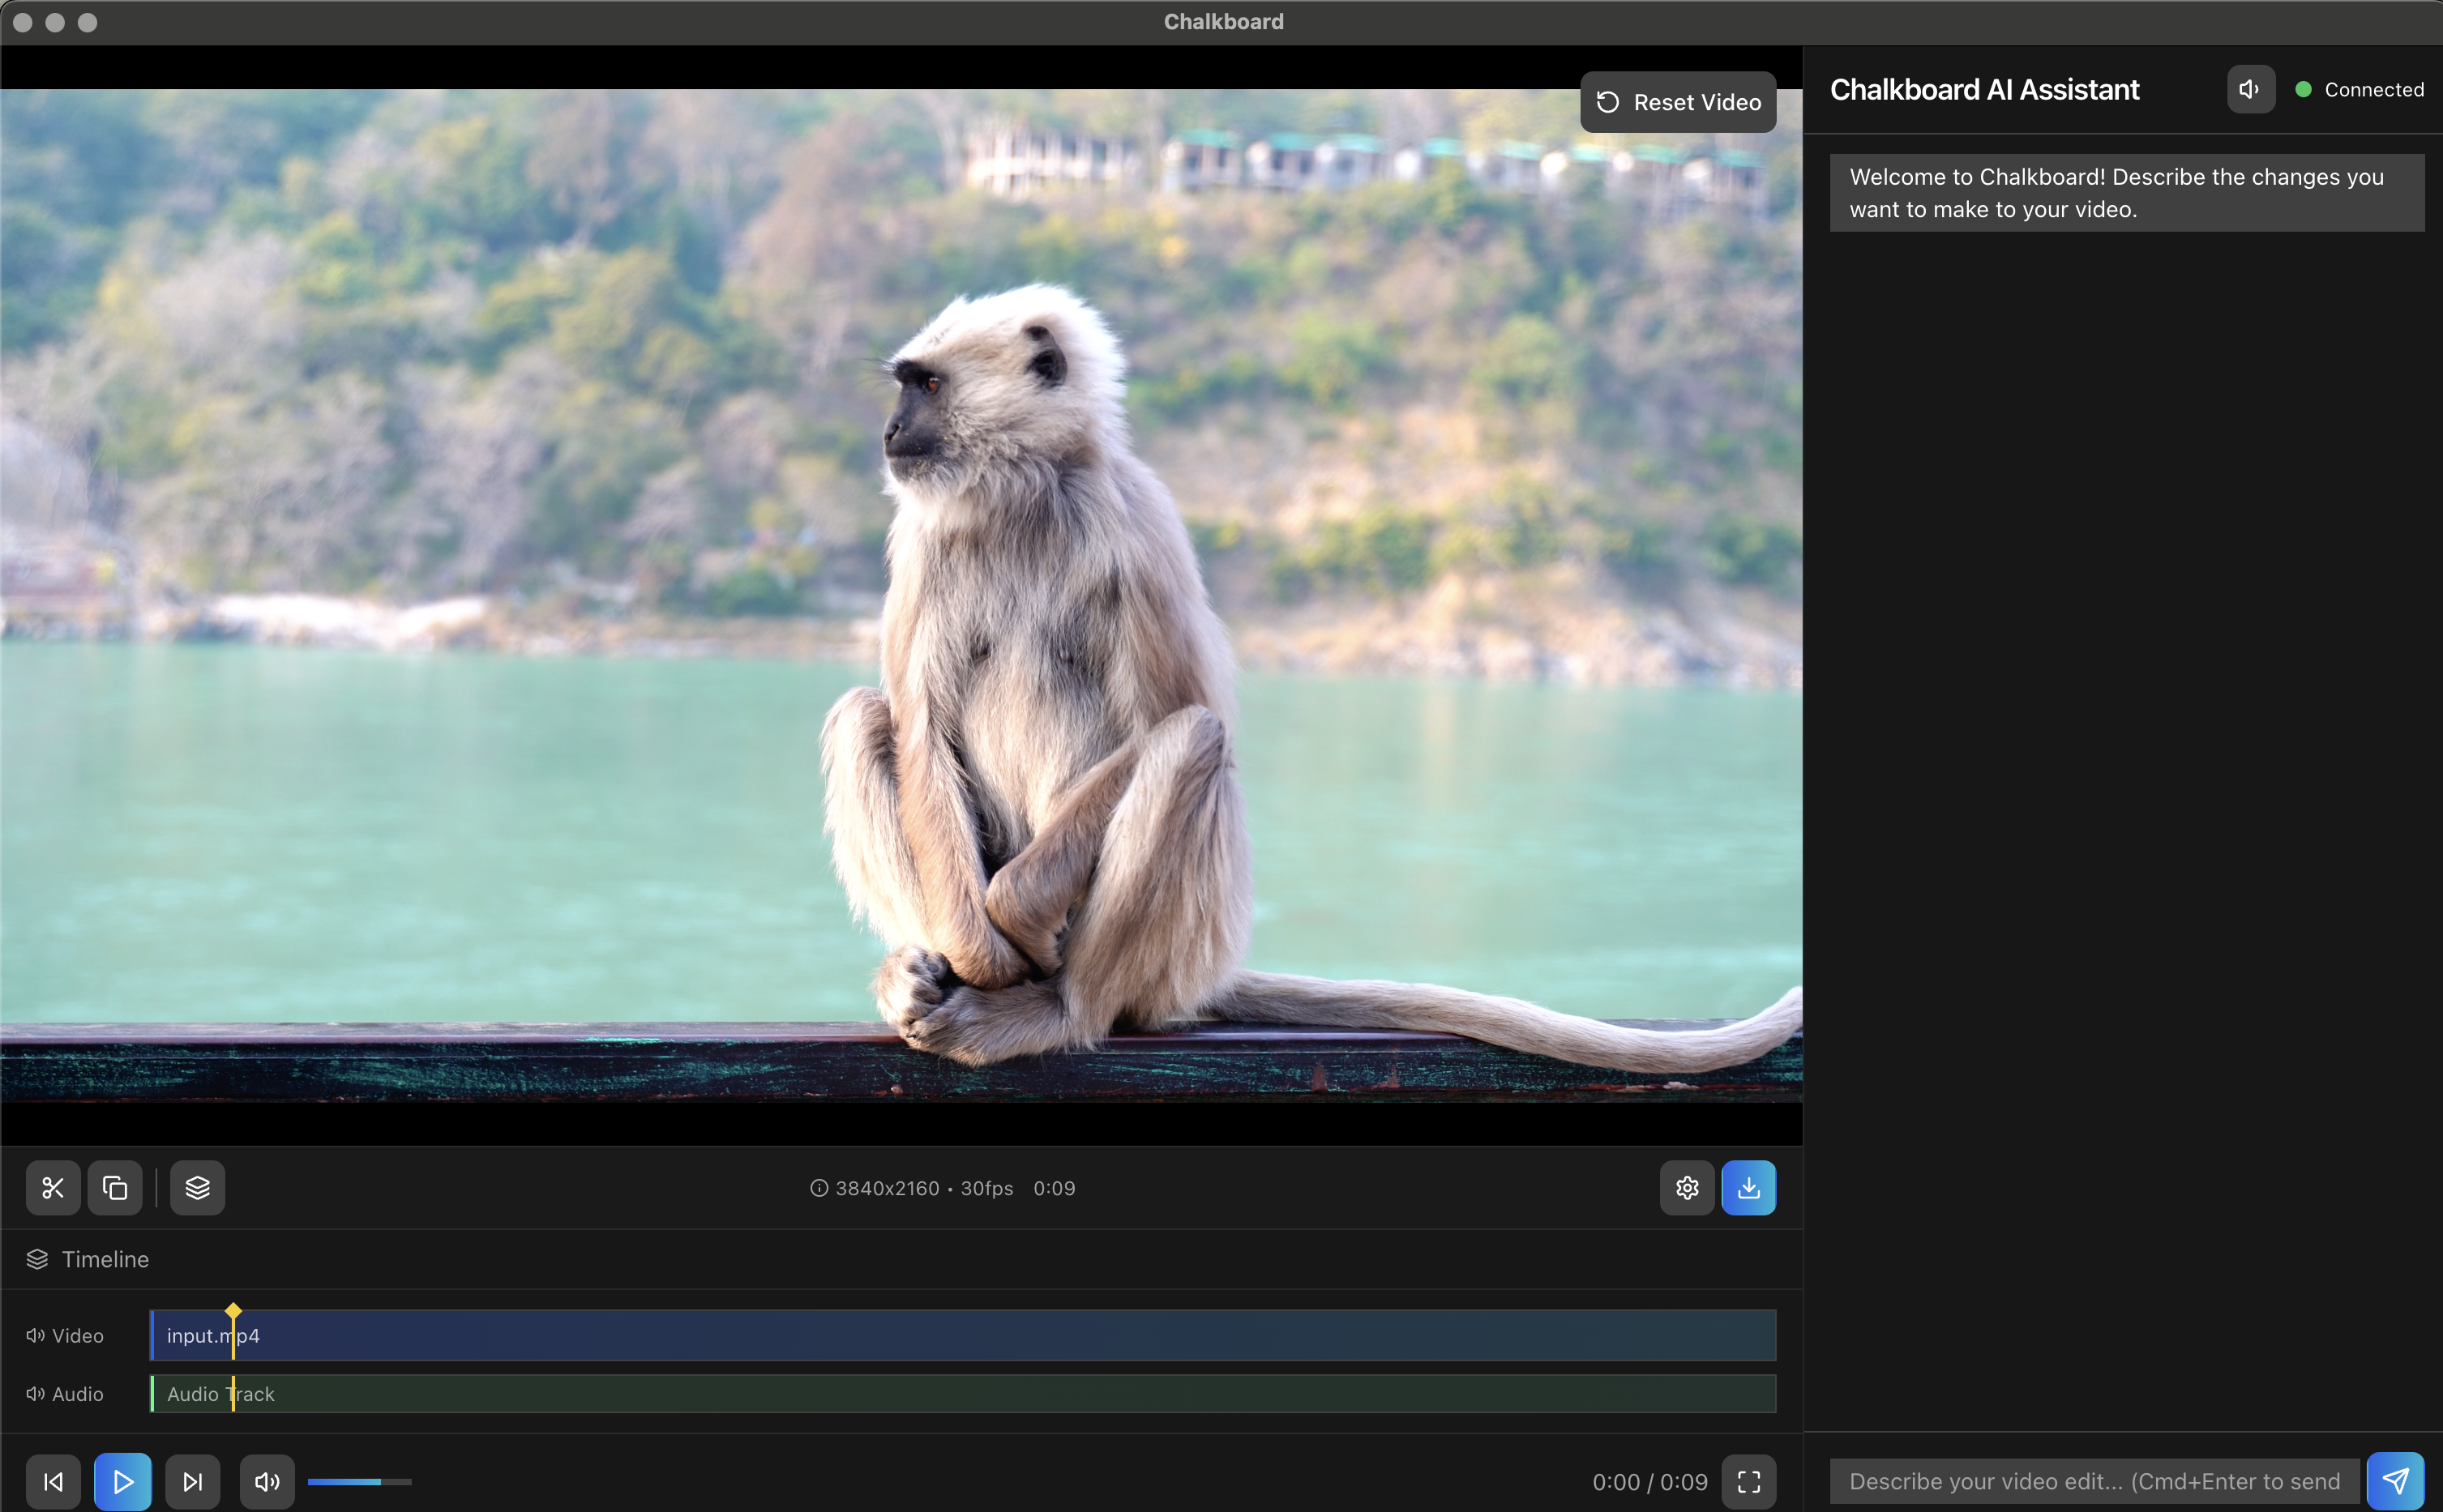Screen dimensions: 2443x1512
Task: Click the duplicate clip icon
Action: [115, 1188]
